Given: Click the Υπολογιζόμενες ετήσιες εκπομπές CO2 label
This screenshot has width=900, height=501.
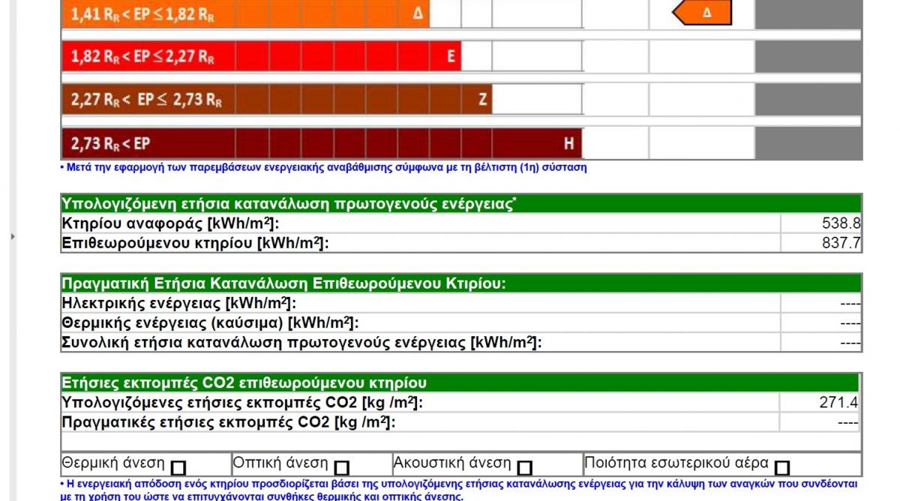Looking at the screenshot, I should tap(242, 403).
